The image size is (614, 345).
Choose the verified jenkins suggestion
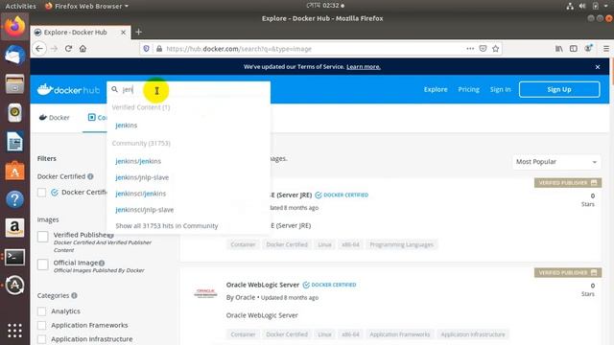(x=126, y=126)
